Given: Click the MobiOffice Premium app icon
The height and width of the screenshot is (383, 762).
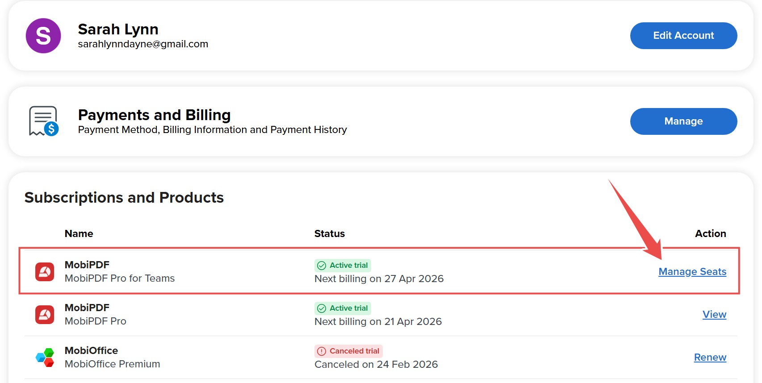Looking at the screenshot, I should (45, 357).
